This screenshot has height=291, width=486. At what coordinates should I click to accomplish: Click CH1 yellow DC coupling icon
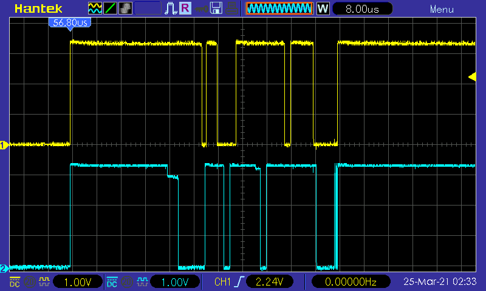15,281
